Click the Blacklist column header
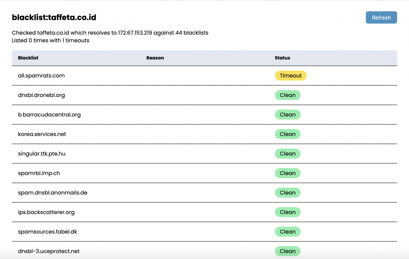409x259 pixels. pos(28,58)
